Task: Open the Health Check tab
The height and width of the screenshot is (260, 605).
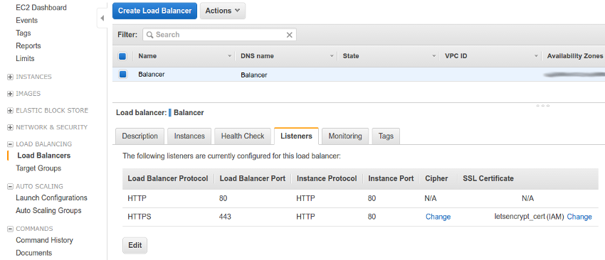Action: [243, 136]
